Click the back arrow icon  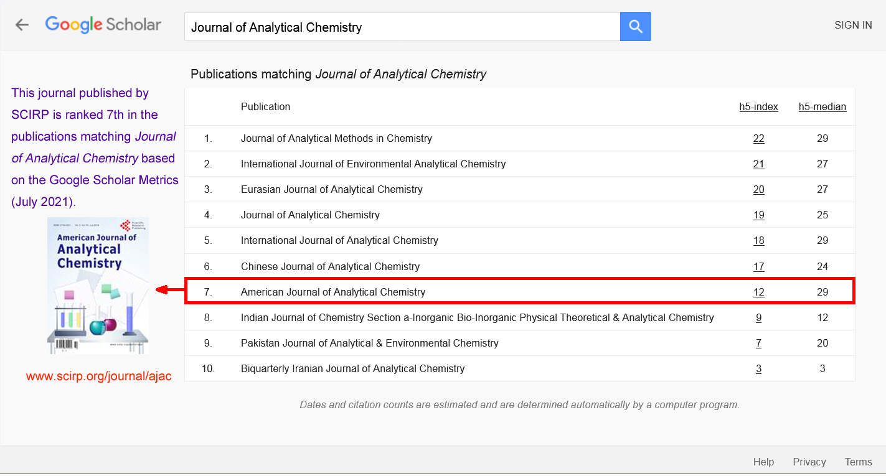(x=22, y=25)
